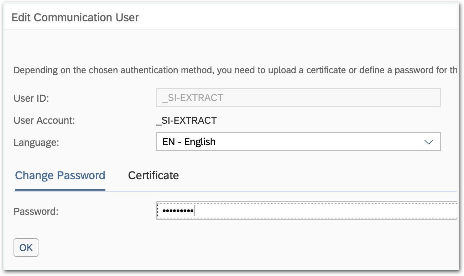Select the EN - English language value
Image resolution: width=464 pixels, height=276 pixels.
(189, 142)
